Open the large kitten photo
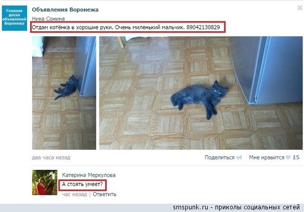 click(201, 93)
